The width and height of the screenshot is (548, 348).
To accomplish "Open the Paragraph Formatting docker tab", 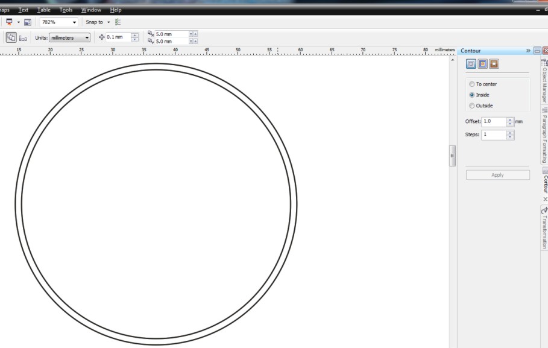I will tap(544, 136).
